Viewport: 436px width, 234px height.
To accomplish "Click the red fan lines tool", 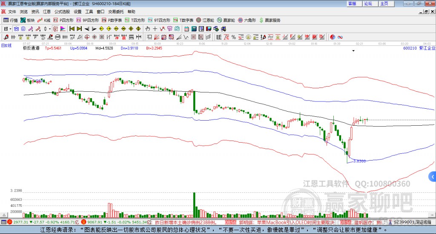I will (157, 37).
